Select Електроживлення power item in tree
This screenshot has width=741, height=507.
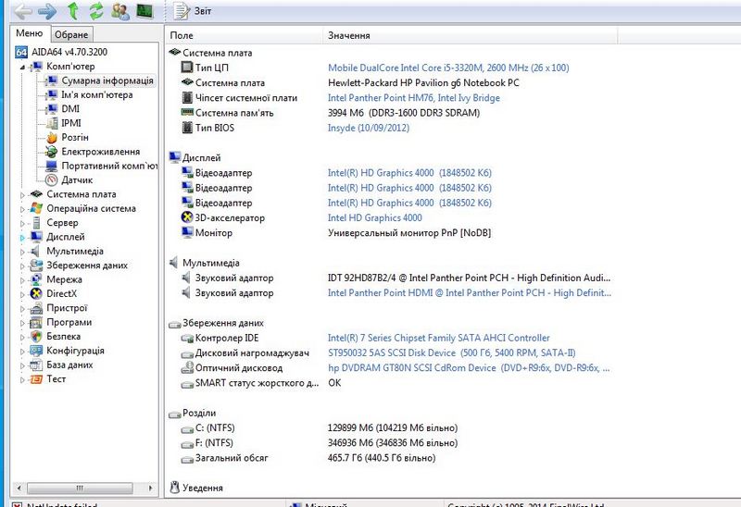pos(100,152)
